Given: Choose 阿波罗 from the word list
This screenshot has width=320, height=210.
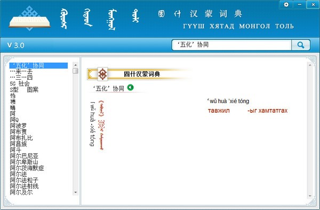Looking at the screenshot, I should [x=18, y=126].
